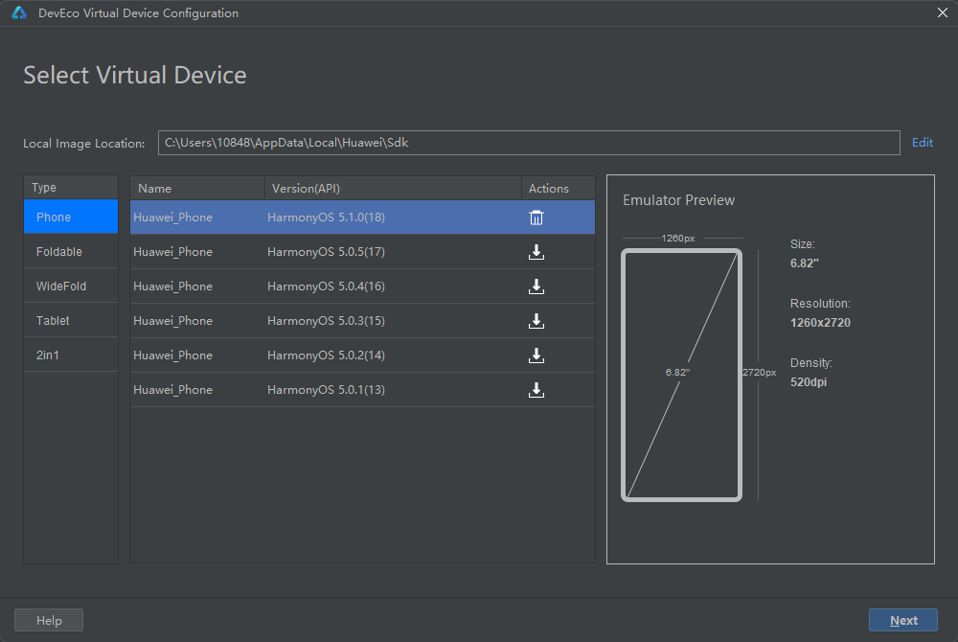Sort devices by the Name column header
Image resolution: width=958 pixels, height=642 pixels.
point(197,188)
